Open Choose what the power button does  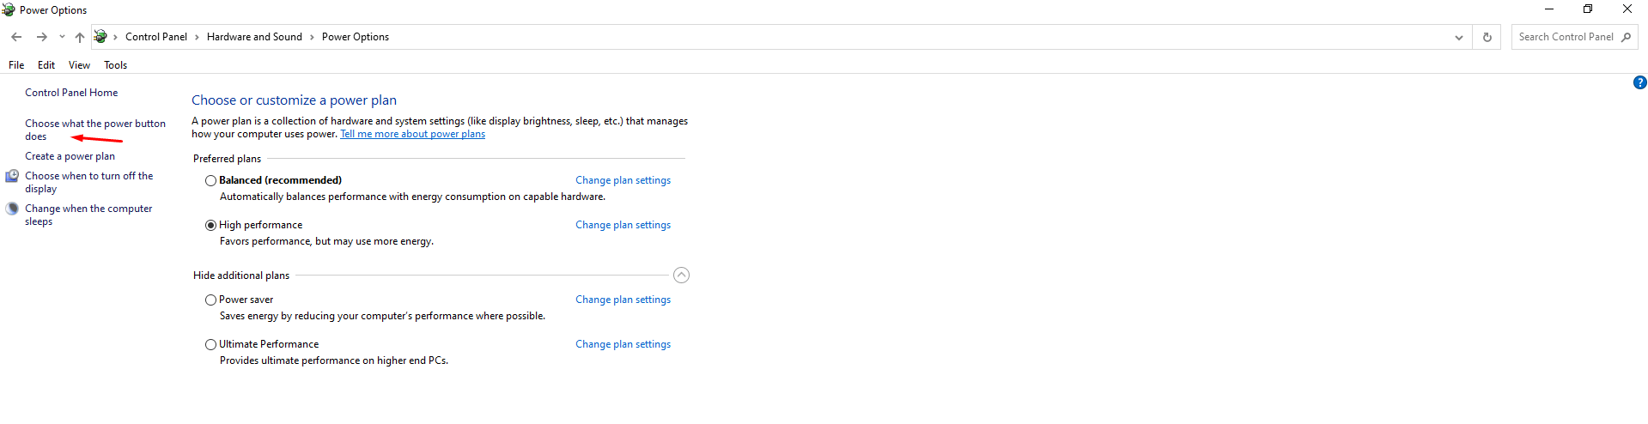pos(94,124)
